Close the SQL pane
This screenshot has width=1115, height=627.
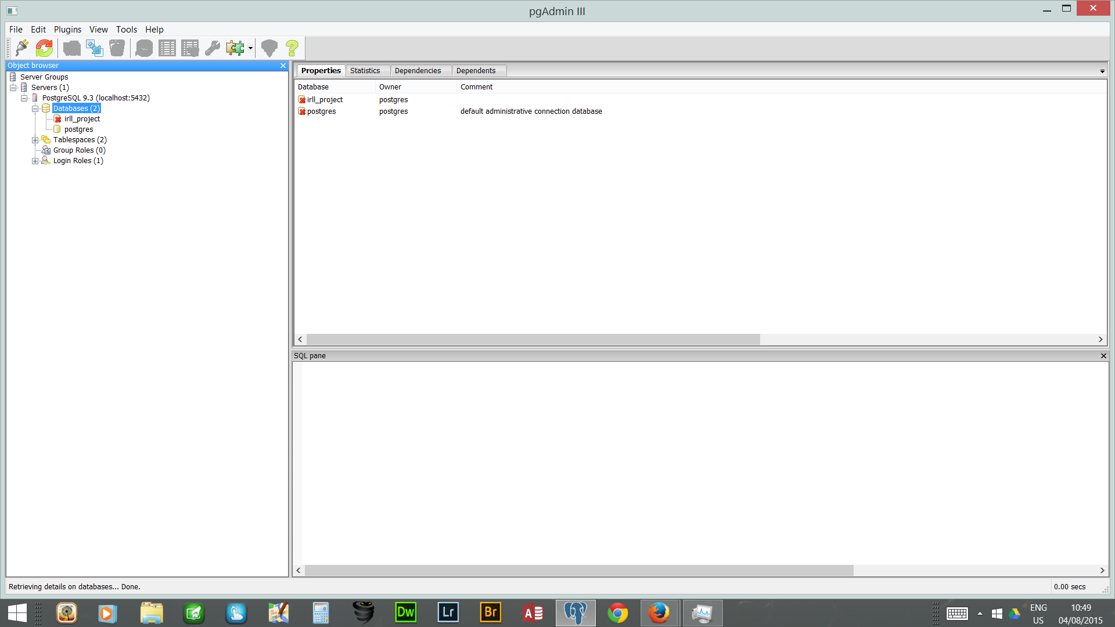click(1103, 356)
